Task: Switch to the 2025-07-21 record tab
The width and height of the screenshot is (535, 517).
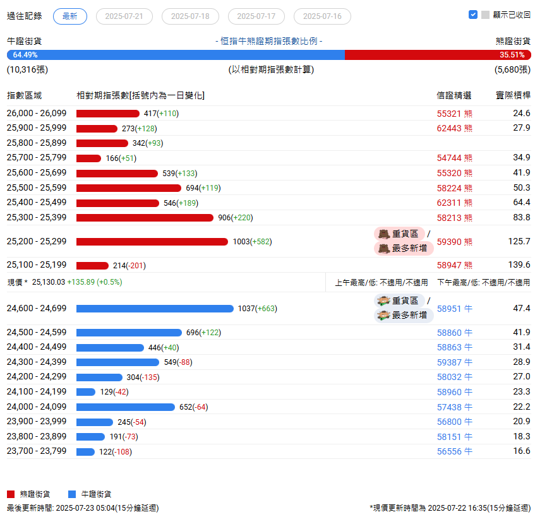Action: [124, 16]
